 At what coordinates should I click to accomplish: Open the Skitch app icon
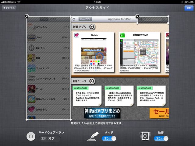[76, 35]
